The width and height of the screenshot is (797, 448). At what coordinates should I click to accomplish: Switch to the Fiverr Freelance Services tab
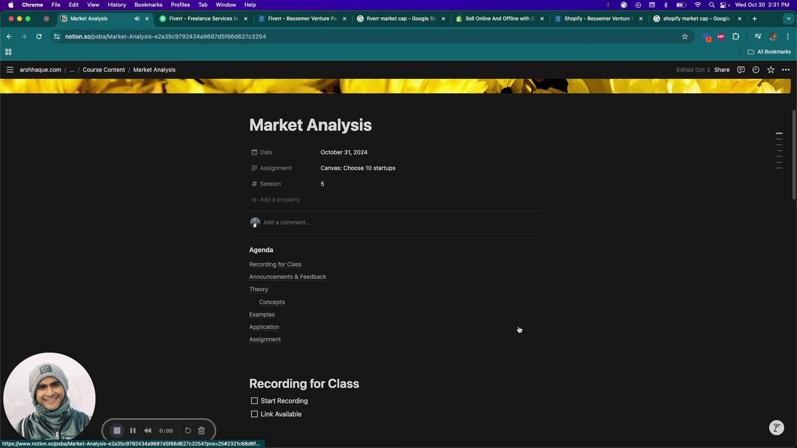[202, 19]
